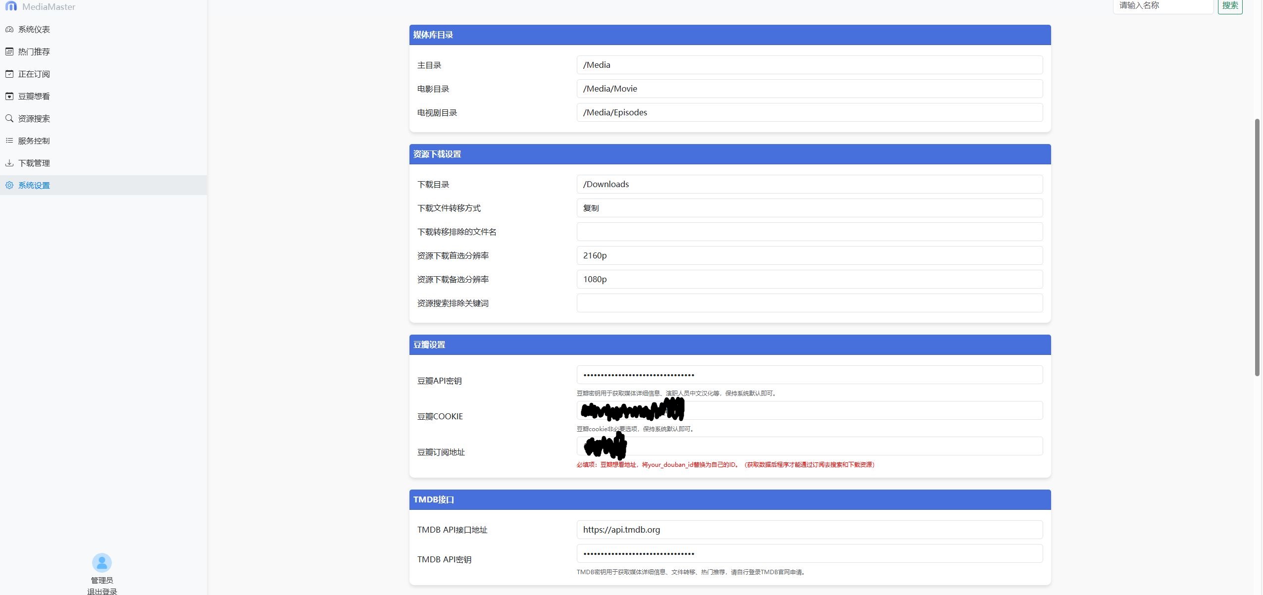The width and height of the screenshot is (1263, 595).
Task: Click the 服务控制 list icon
Action: click(9, 141)
